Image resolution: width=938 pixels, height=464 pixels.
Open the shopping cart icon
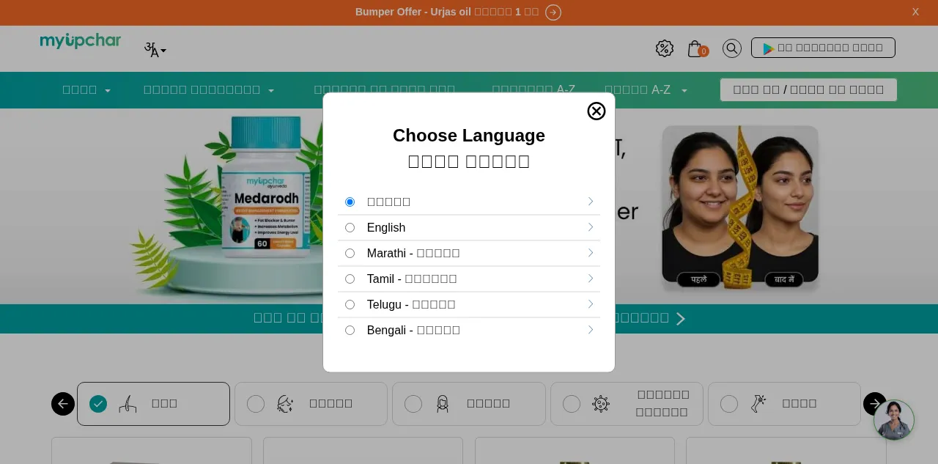(695, 48)
